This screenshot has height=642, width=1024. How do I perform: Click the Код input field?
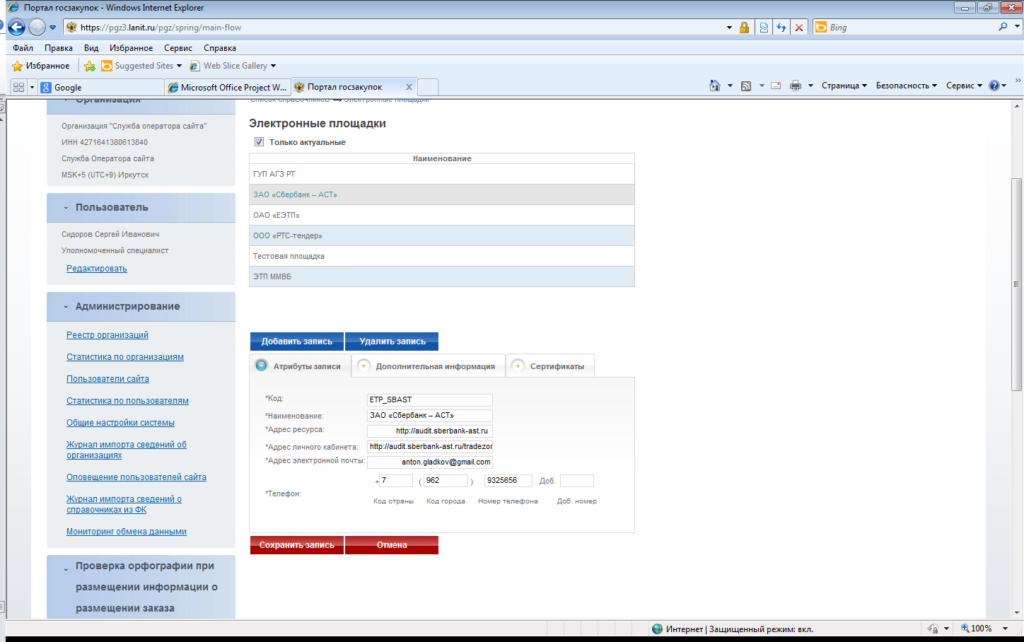coord(430,399)
